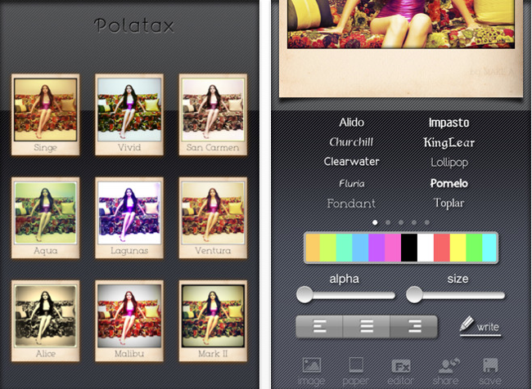
Task: Choose the Singe filter thumbnail
Action: (46, 114)
